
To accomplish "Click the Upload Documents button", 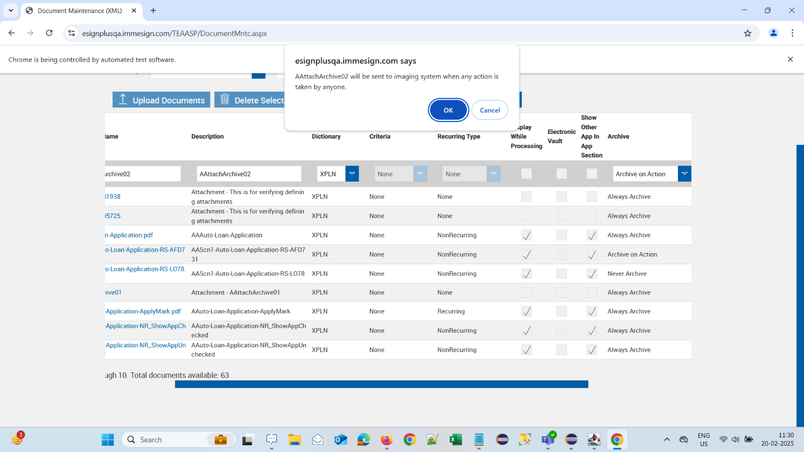I will pyautogui.click(x=161, y=100).
